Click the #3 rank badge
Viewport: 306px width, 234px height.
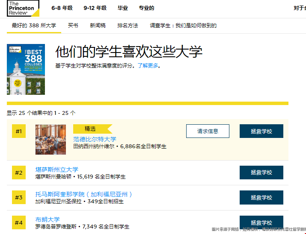[x=19, y=197]
